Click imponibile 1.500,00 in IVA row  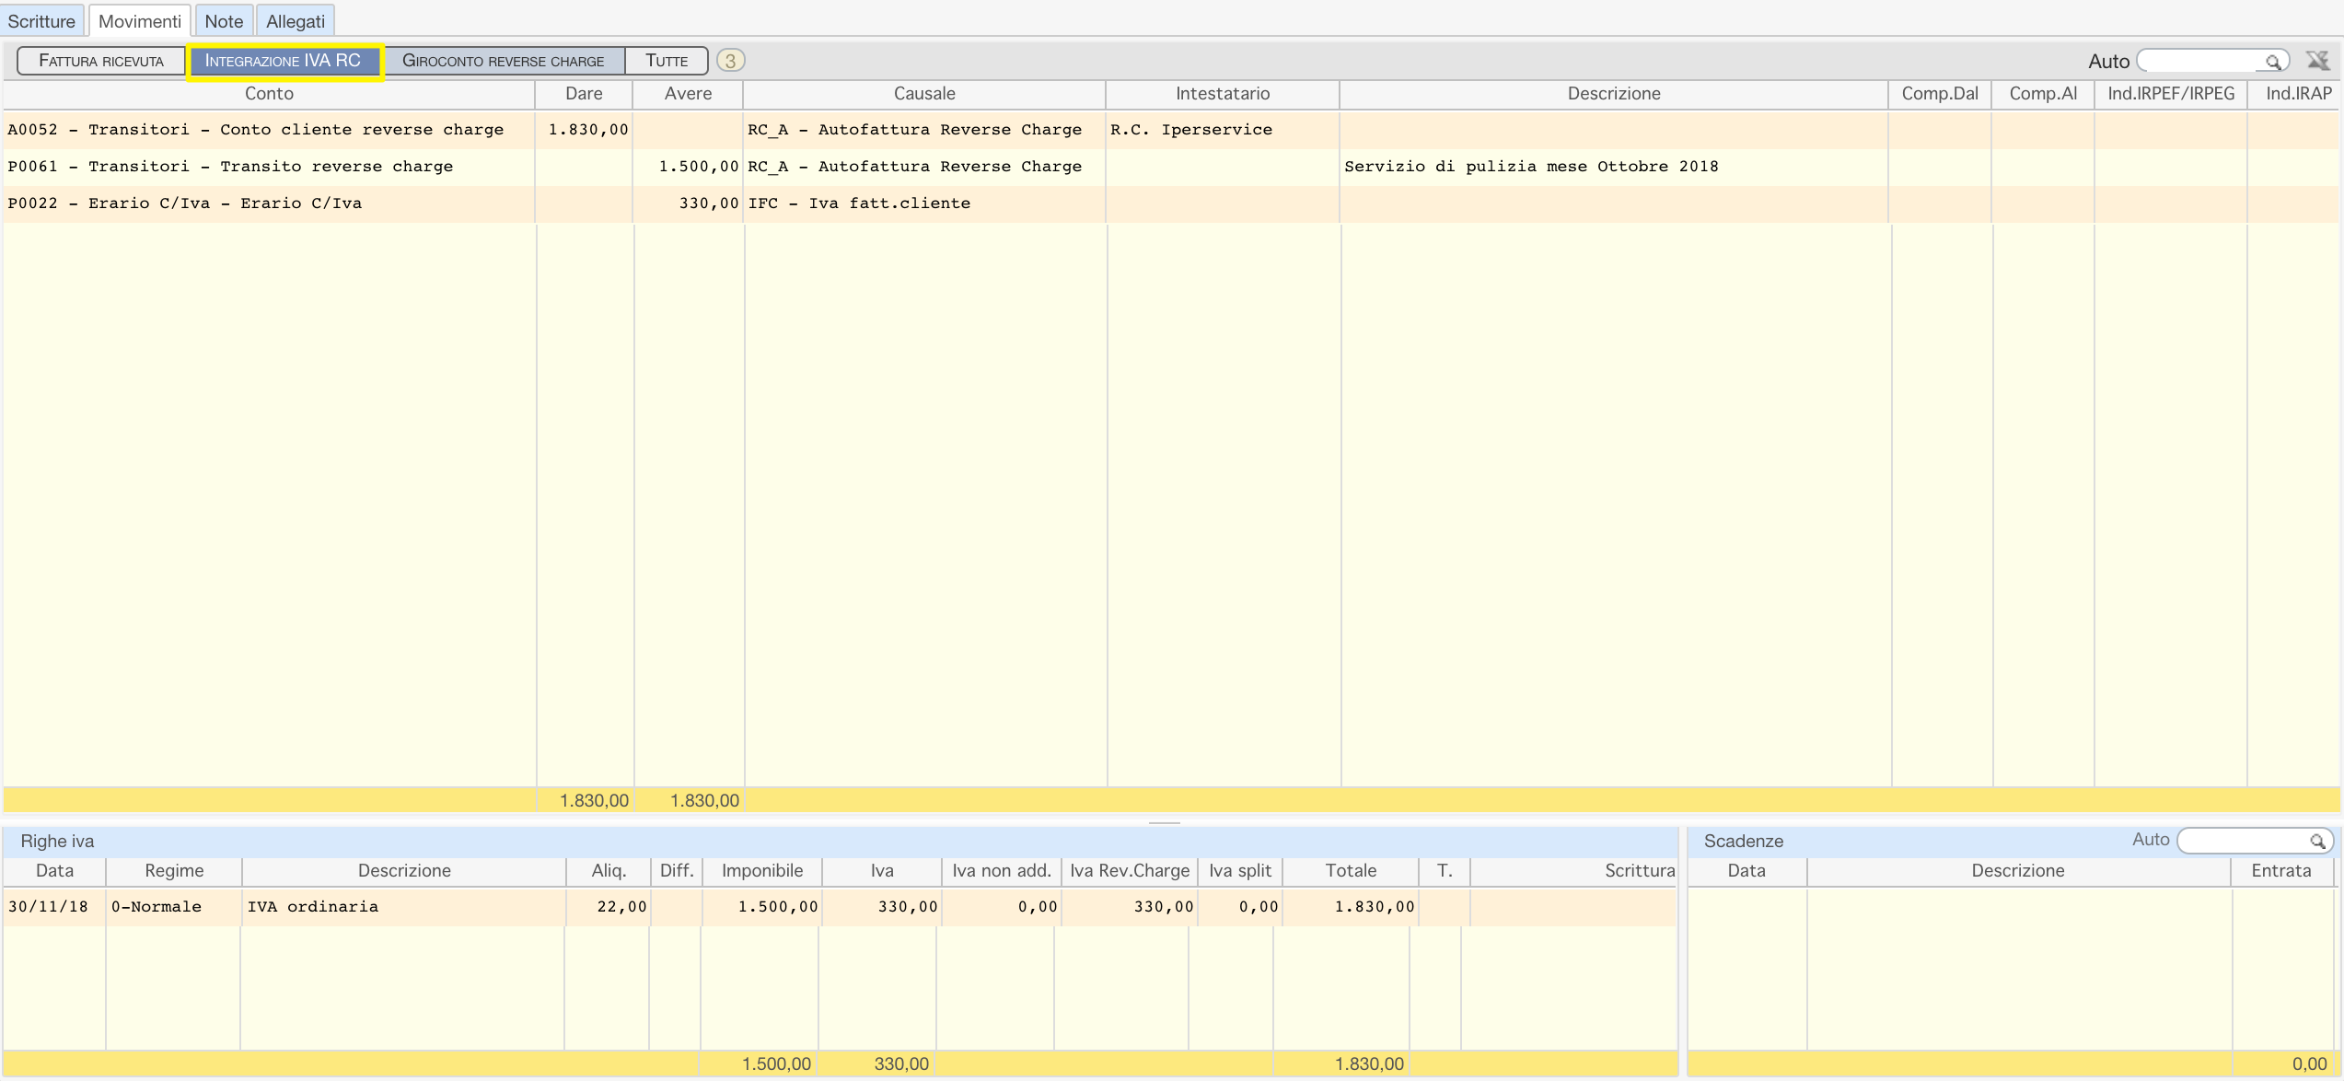(x=778, y=907)
